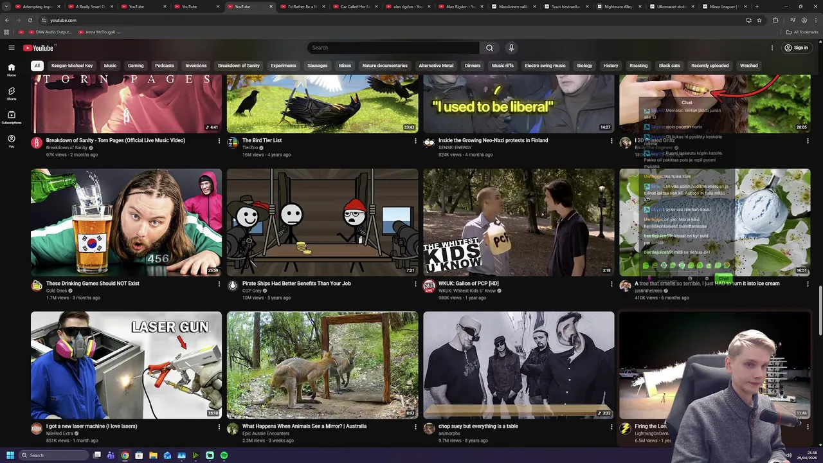Open the browser extensions puzzle icon

click(x=775, y=20)
